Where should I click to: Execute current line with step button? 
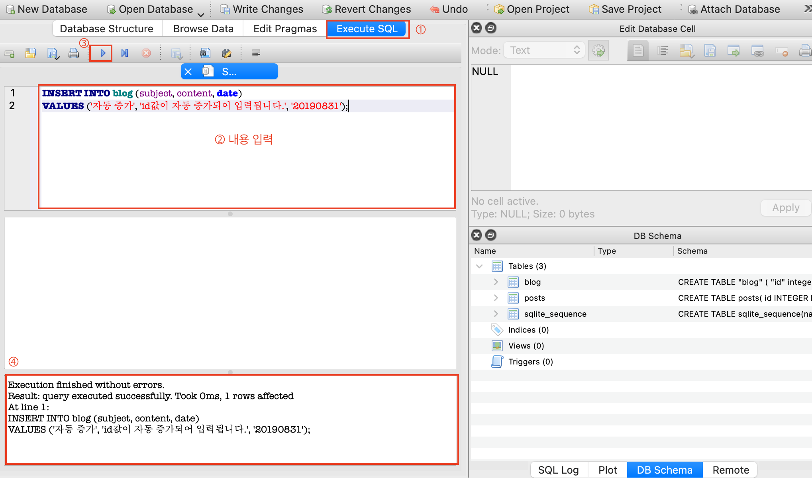pos(125,53)
